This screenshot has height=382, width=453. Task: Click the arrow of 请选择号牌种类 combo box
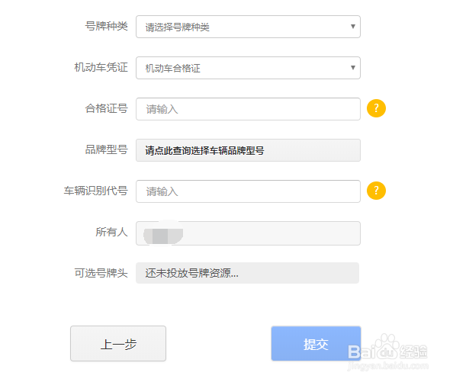(353, 27)
